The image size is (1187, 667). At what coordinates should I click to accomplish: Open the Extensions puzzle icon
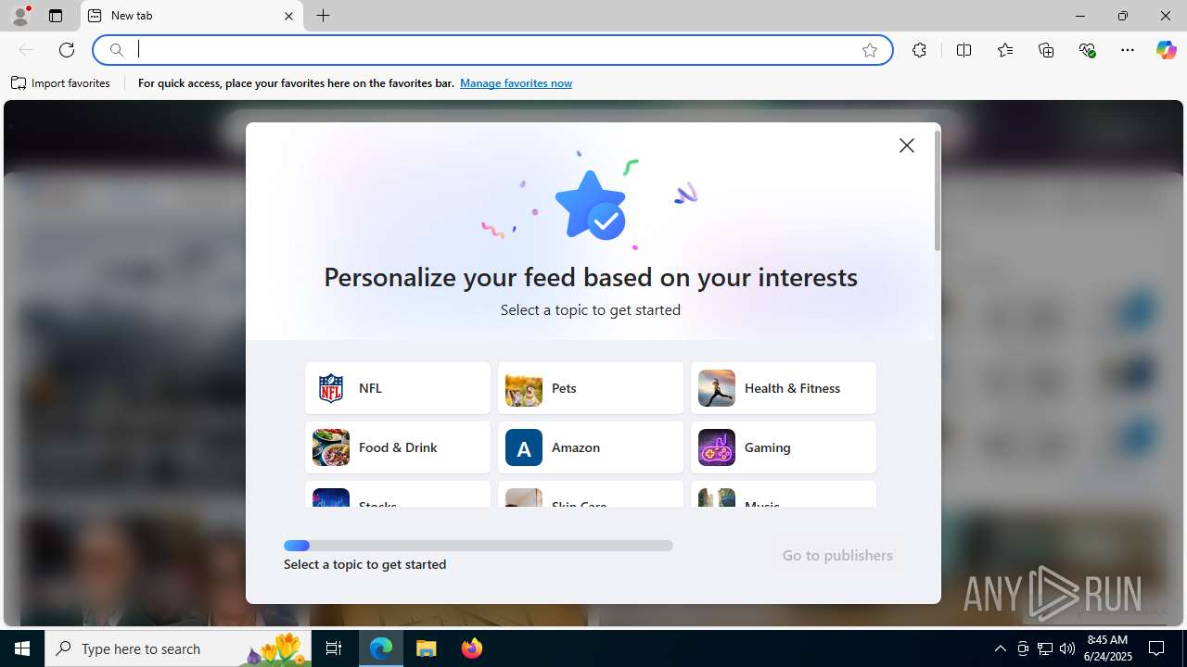pos(919,50)
